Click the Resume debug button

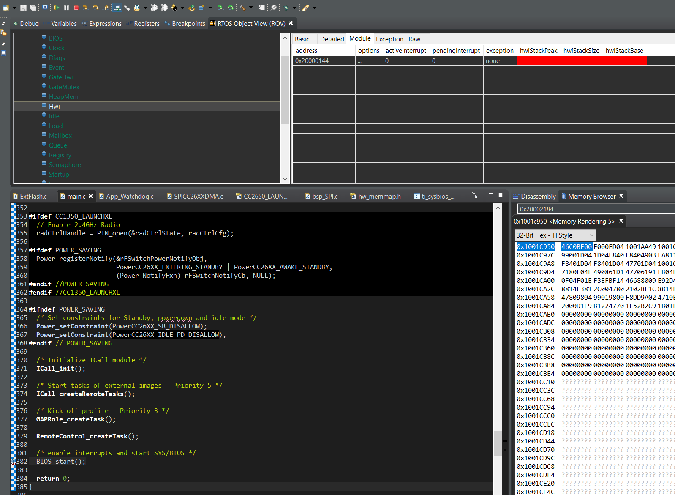57,8
